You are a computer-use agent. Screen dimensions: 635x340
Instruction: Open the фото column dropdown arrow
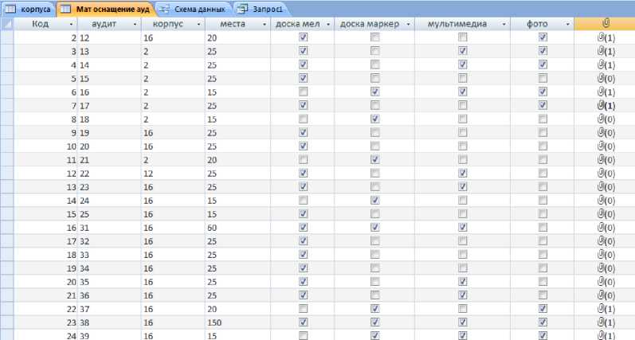[x=567, y=24]
